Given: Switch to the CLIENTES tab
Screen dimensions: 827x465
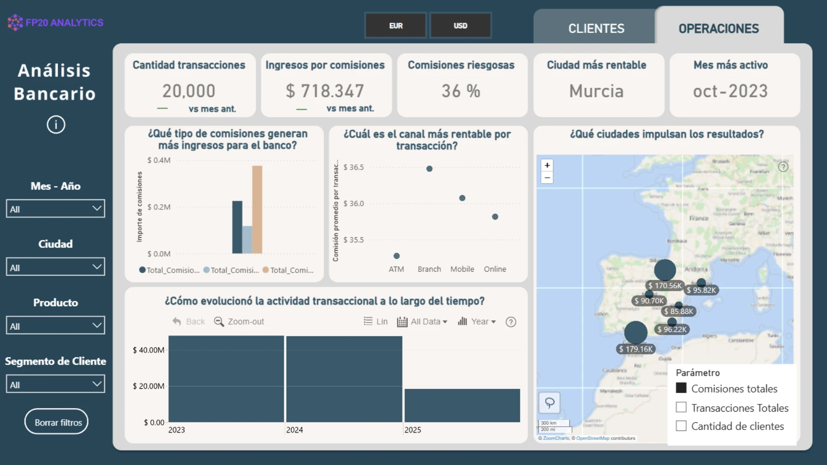Looking at the screenshot, I should pyautogui.click(x=596, y=28).
